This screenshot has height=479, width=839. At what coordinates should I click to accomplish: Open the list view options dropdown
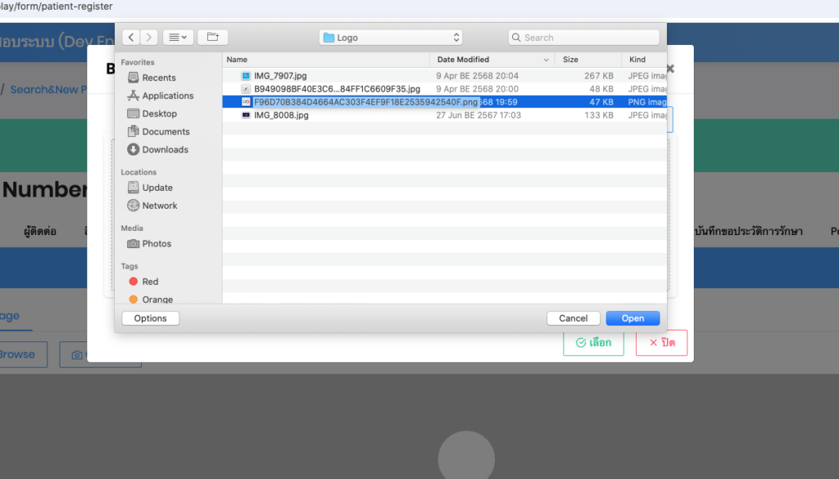178,38
